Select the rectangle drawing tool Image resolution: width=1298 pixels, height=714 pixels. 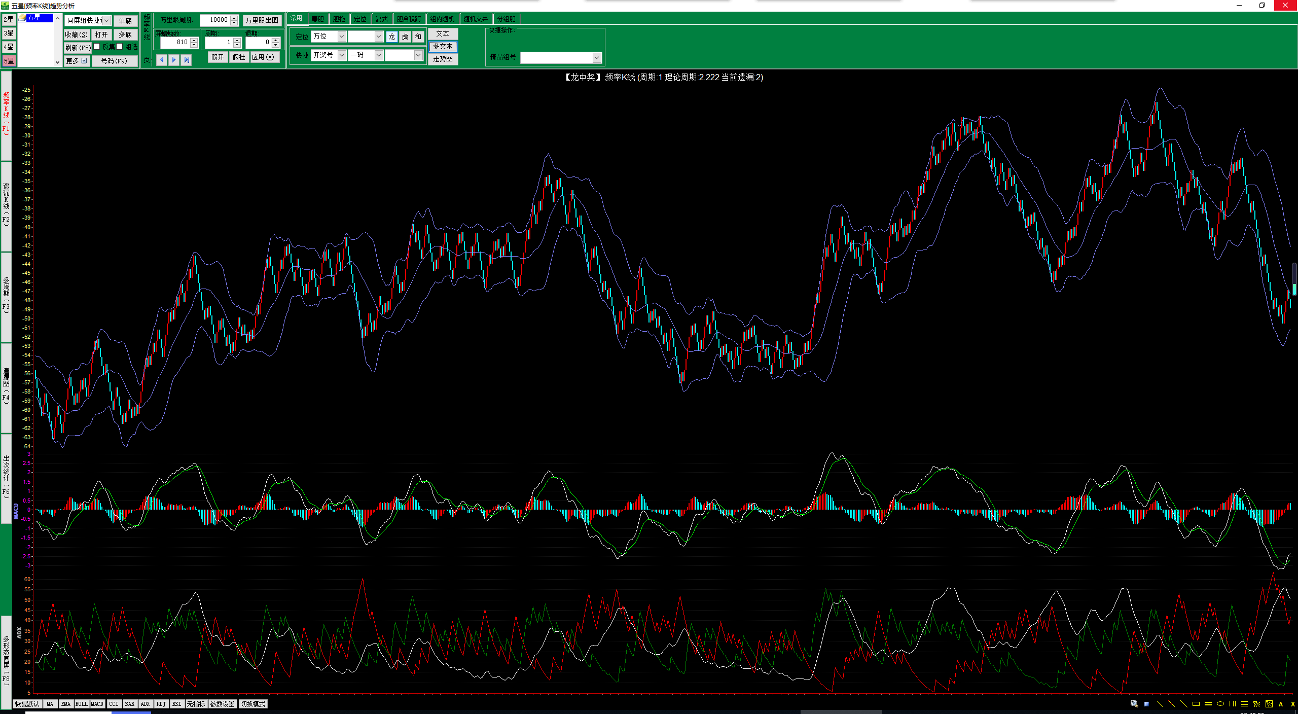click(1196, 704)
